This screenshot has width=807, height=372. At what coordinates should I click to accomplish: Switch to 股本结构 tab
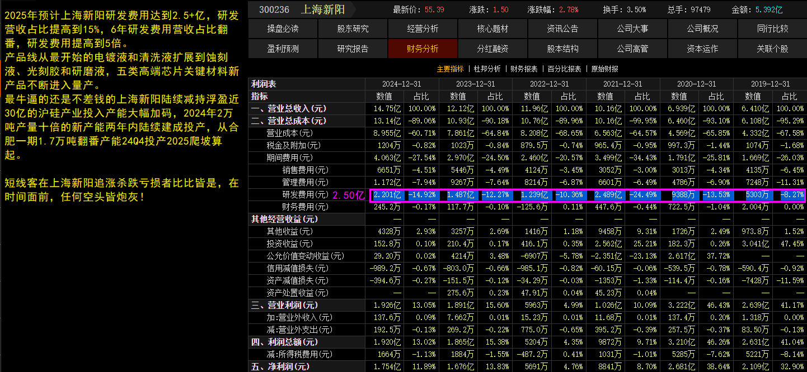562,49
